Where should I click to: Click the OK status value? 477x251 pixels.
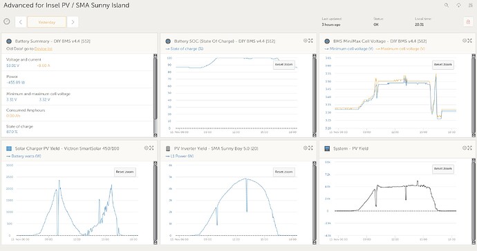(376, 25)
